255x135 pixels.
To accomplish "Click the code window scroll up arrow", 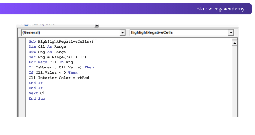I will click(235, 43).
